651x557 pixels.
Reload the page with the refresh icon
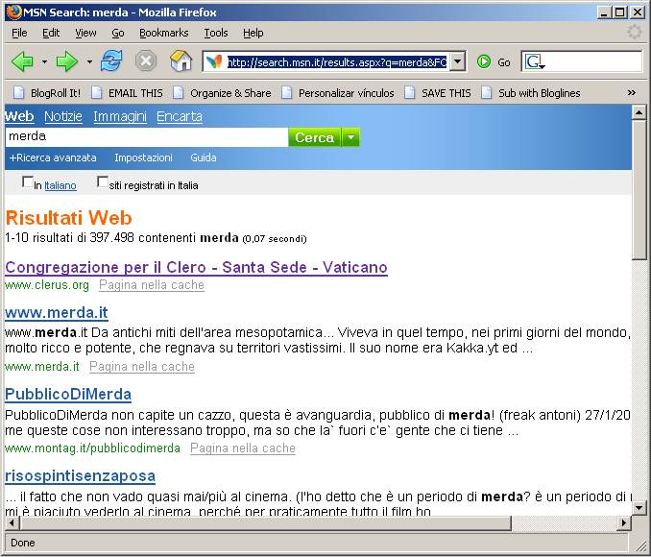(111, 61)
